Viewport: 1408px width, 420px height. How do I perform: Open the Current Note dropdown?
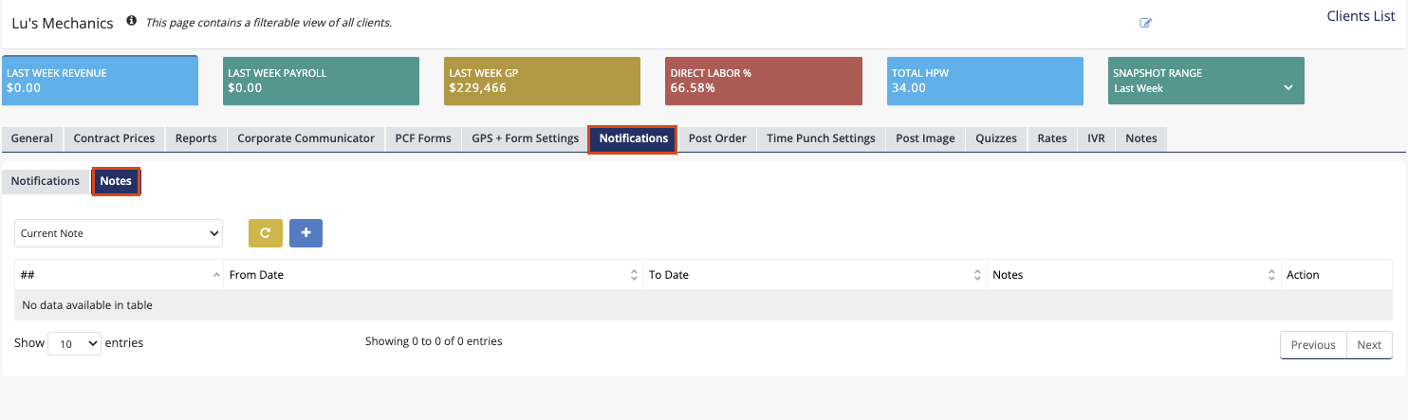(x=119, y=233)
